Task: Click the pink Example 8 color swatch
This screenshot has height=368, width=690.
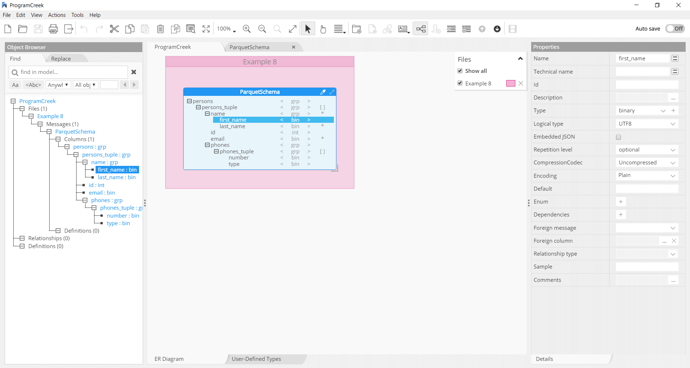Action: click(x=511, y=83)
